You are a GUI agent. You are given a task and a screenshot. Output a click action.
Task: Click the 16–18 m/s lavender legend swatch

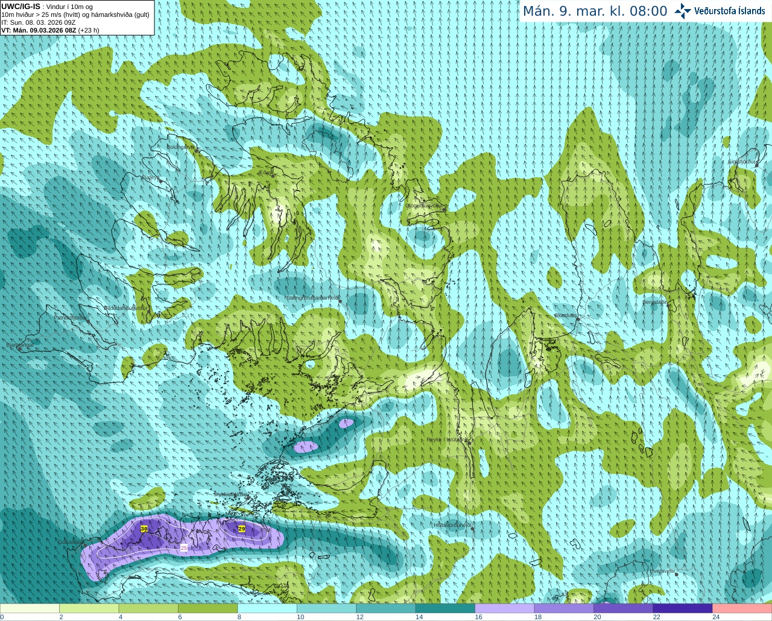[505, 608]
